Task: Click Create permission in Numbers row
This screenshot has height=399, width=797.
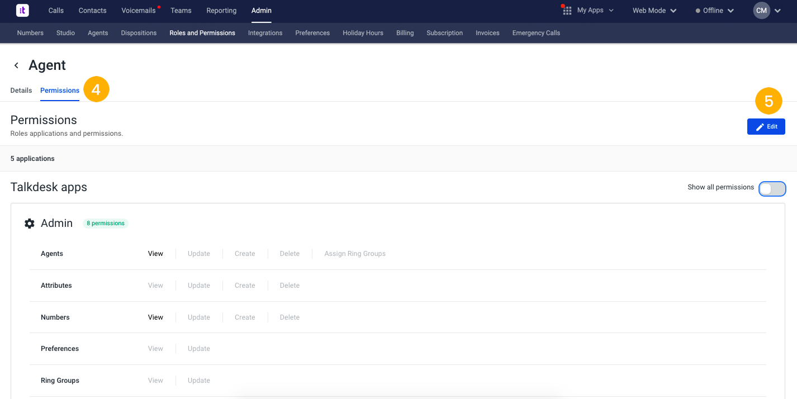Action: tap(245, 317)
